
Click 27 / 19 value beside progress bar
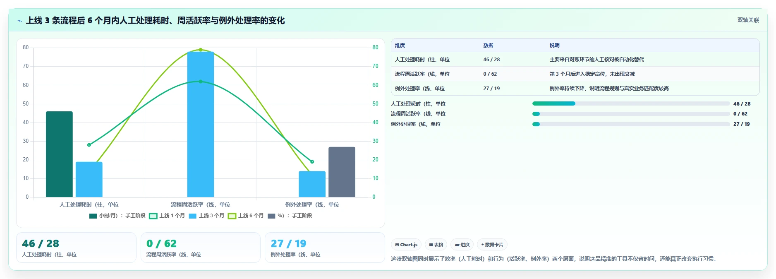[x=742, y=124]
